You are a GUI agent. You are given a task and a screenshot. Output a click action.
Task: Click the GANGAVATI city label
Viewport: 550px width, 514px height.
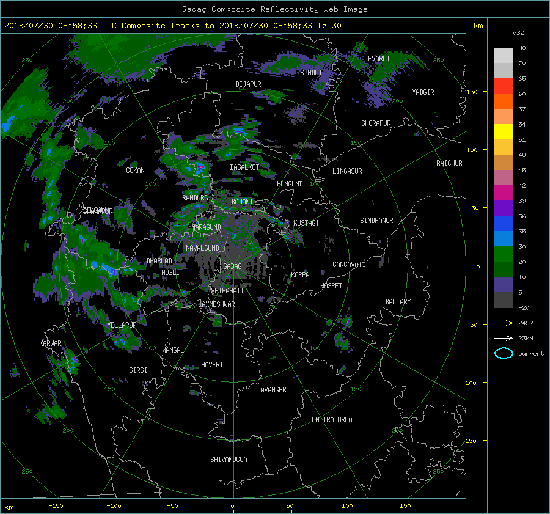[x=349, y=265]
